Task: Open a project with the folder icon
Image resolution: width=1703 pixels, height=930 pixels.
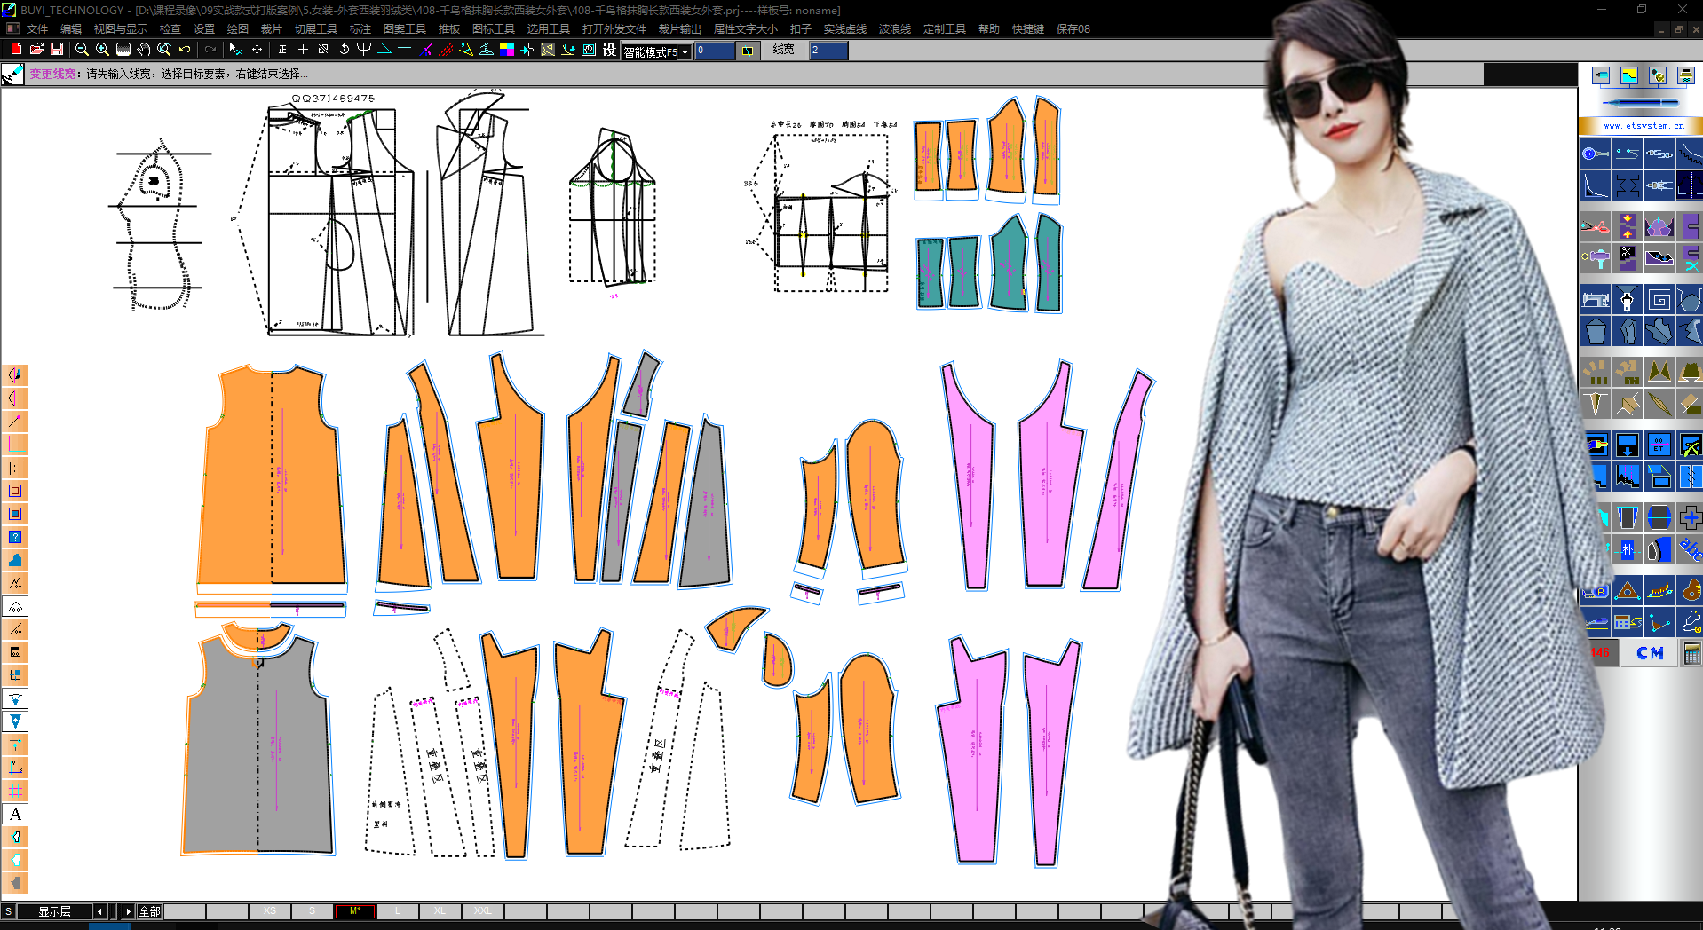Action: coord(36,49)
